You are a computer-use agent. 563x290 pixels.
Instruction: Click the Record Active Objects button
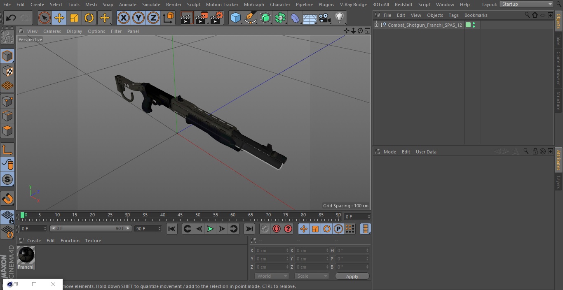pyautogui.click(x=265, y=229)
